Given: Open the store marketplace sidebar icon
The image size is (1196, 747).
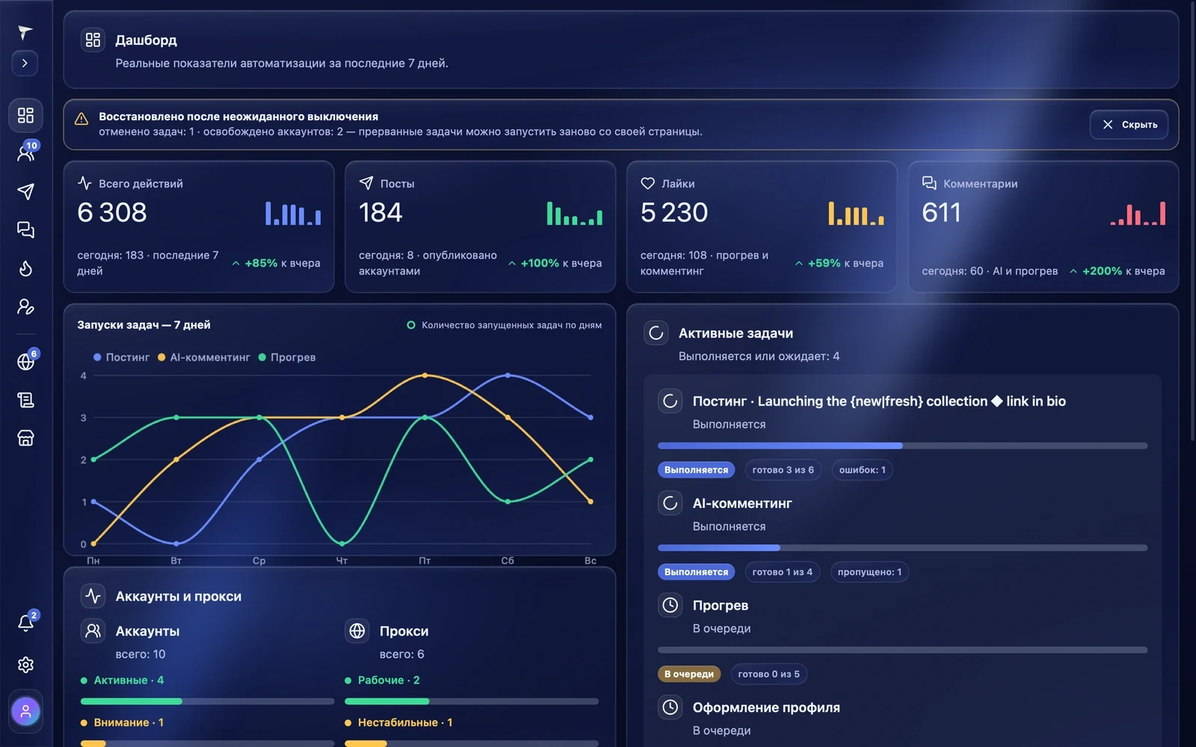Looking at the screenshot, I should (25, 438).
